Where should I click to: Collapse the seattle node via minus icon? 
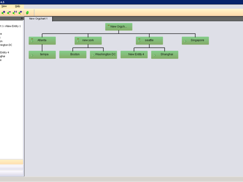(139, 39)
